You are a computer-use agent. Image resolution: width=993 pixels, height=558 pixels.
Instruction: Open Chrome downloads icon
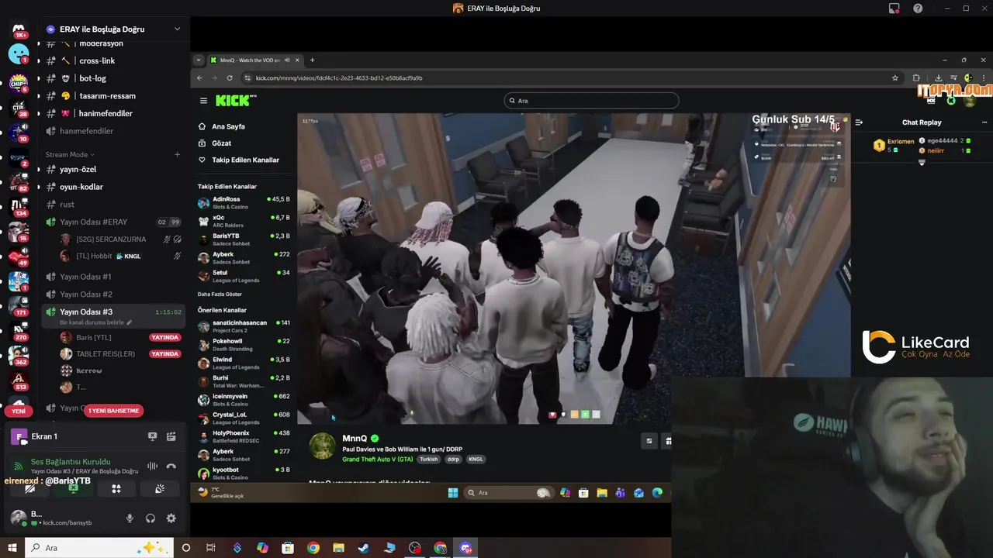pyautogui.click(x=938, y=77)
